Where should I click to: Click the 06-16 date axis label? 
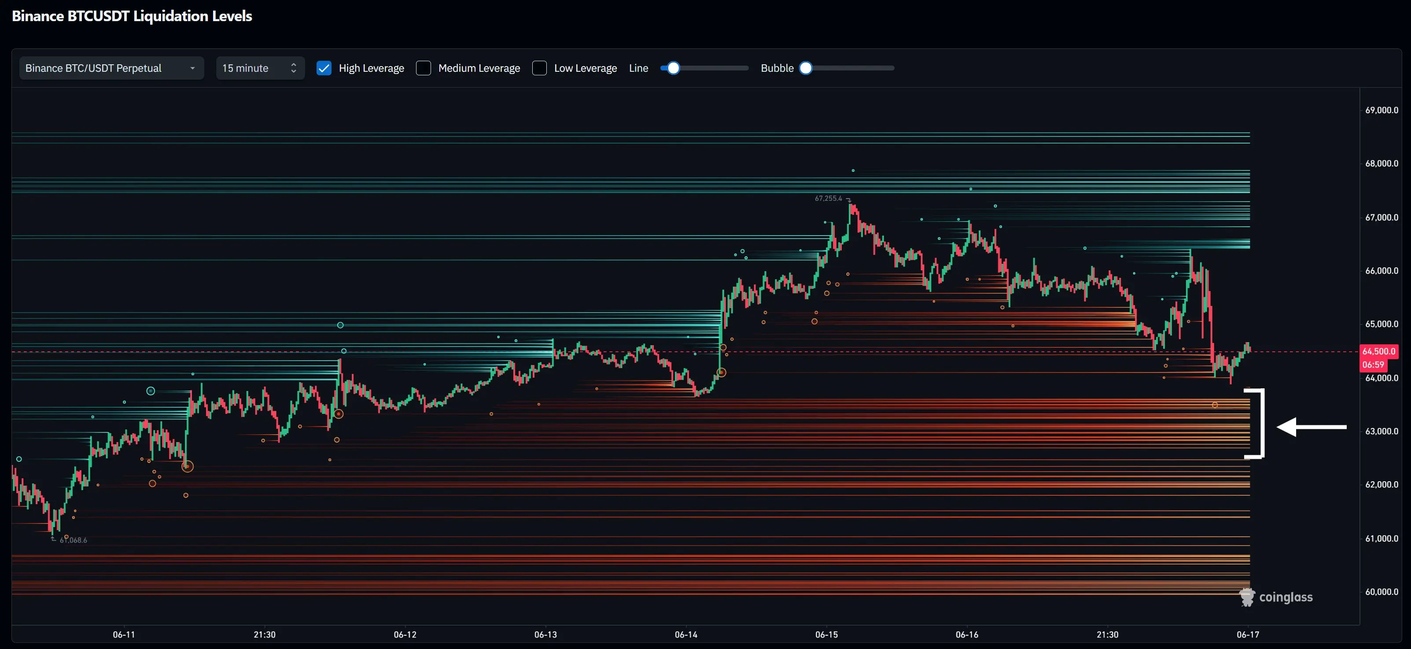pos(967,635)
